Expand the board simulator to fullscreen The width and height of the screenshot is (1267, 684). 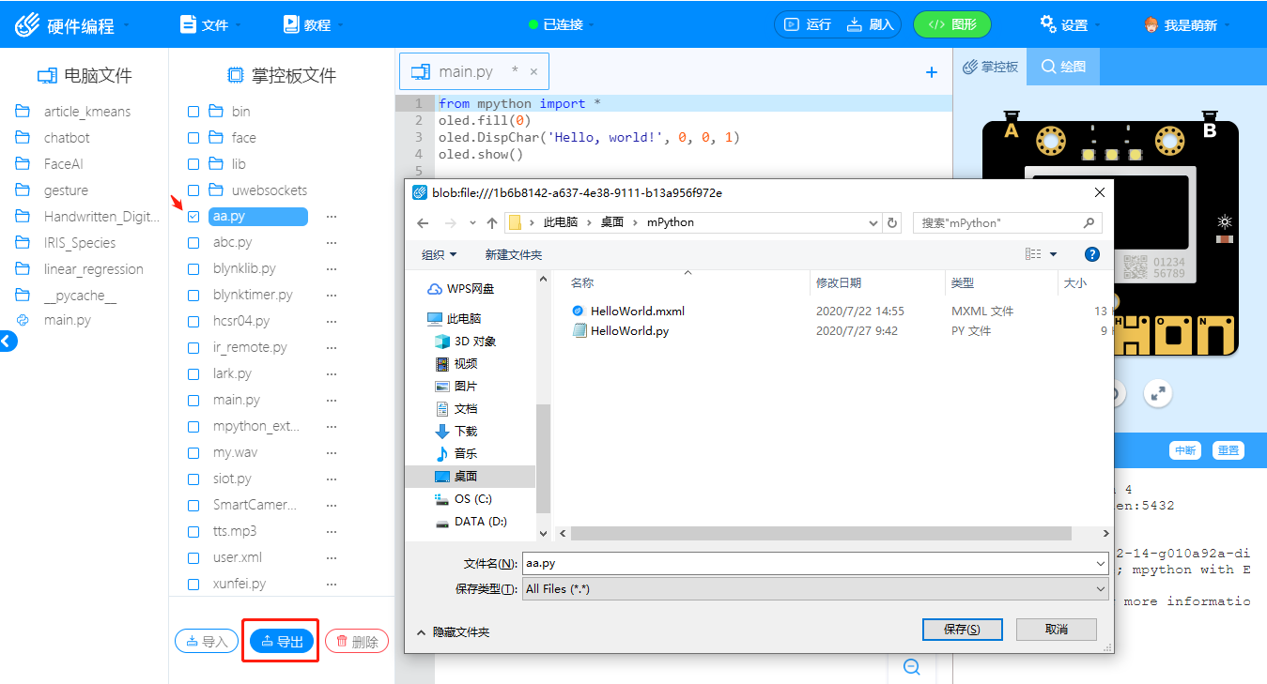pyautogui.click(x=1159, y=393)
